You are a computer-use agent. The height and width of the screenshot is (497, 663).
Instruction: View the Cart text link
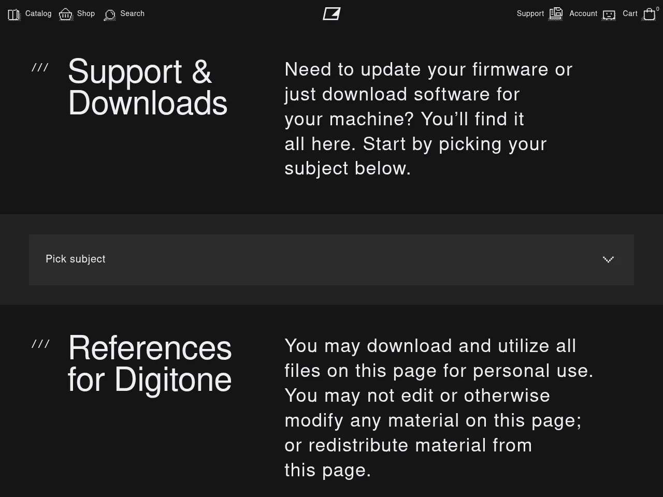pyautogui.click(x=630, y=13)
